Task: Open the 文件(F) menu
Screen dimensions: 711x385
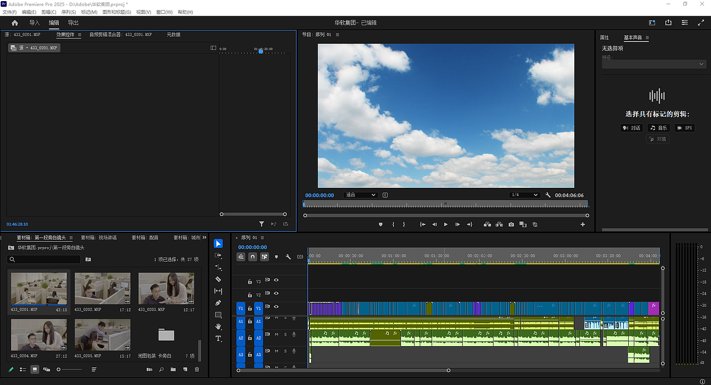Action: 9,12
